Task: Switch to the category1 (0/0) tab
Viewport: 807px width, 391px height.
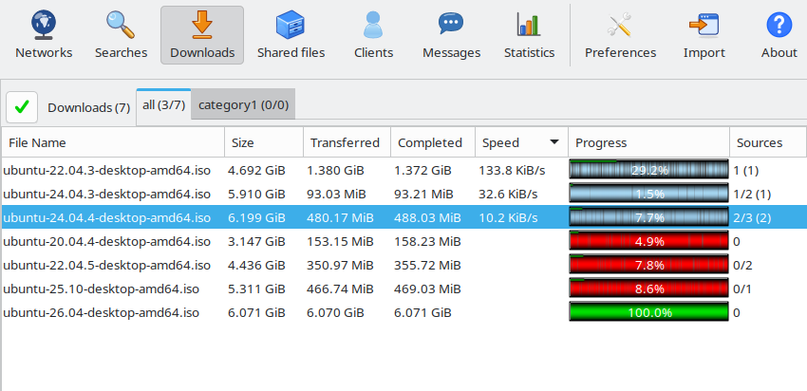Action: pyautogui.click(x=243, y=105)
